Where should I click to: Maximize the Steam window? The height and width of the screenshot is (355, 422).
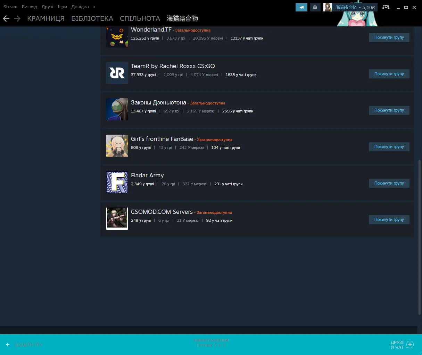[406, 7]
